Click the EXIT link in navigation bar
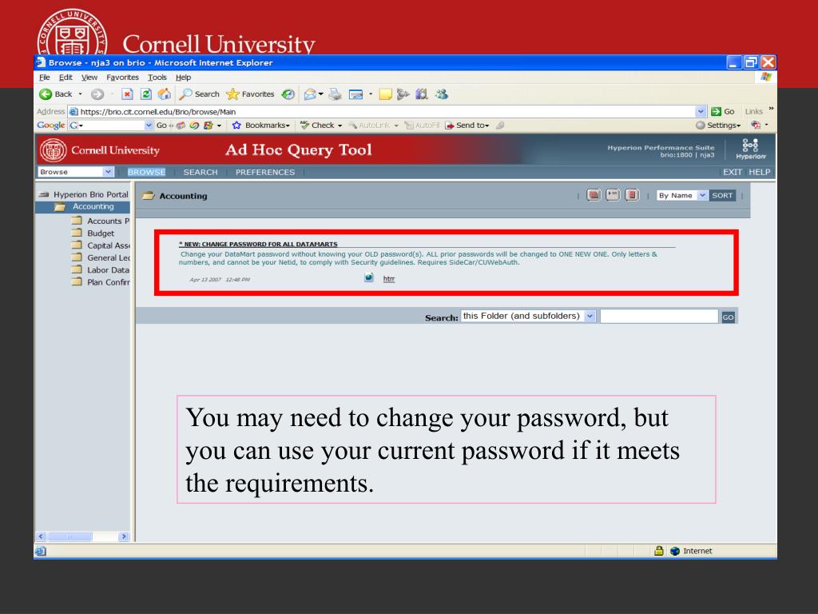Image resolution: width=818 pixels, height=614 pixels. coord(732,172)
